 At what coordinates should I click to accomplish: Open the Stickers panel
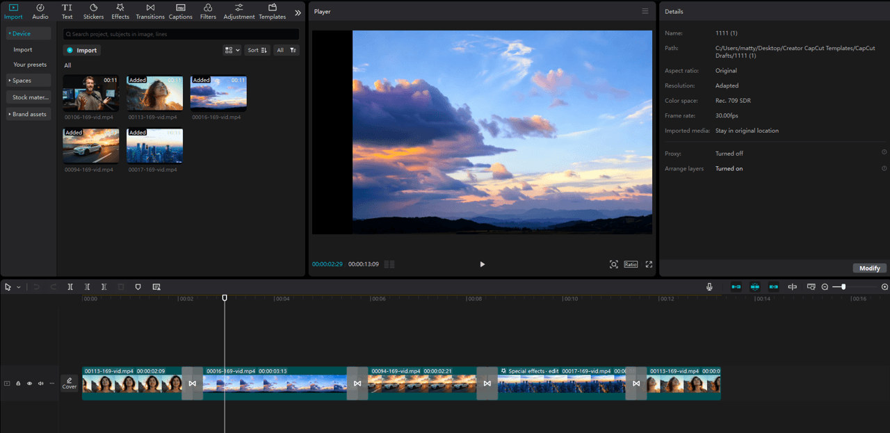[x=93, y=10]
